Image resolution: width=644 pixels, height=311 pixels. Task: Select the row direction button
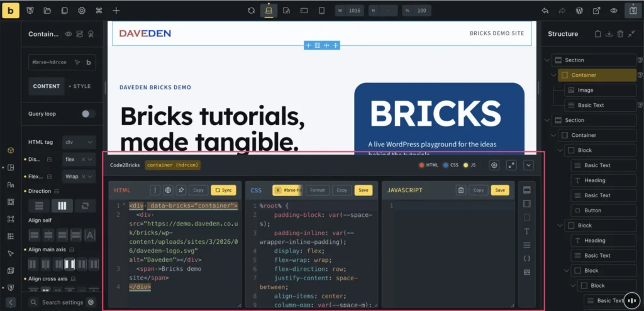pyautogui.click(x=62, y=206)
